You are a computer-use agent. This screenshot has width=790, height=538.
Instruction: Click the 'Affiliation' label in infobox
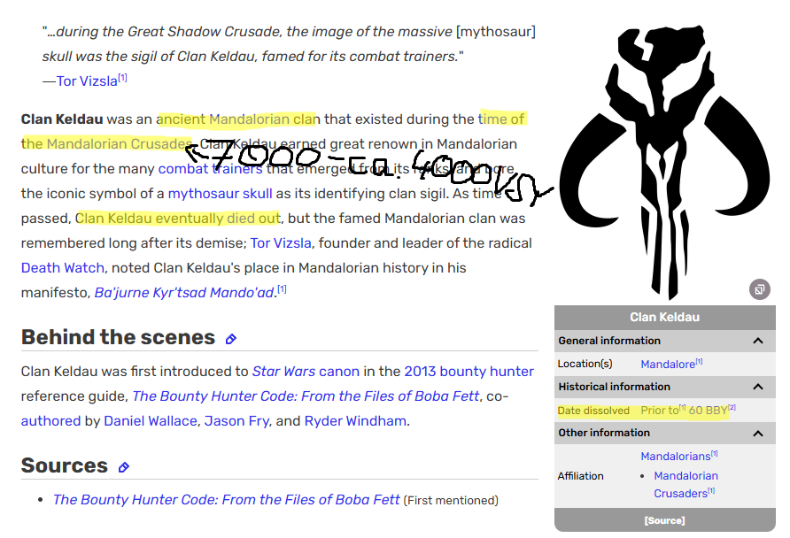pos(580,476)
